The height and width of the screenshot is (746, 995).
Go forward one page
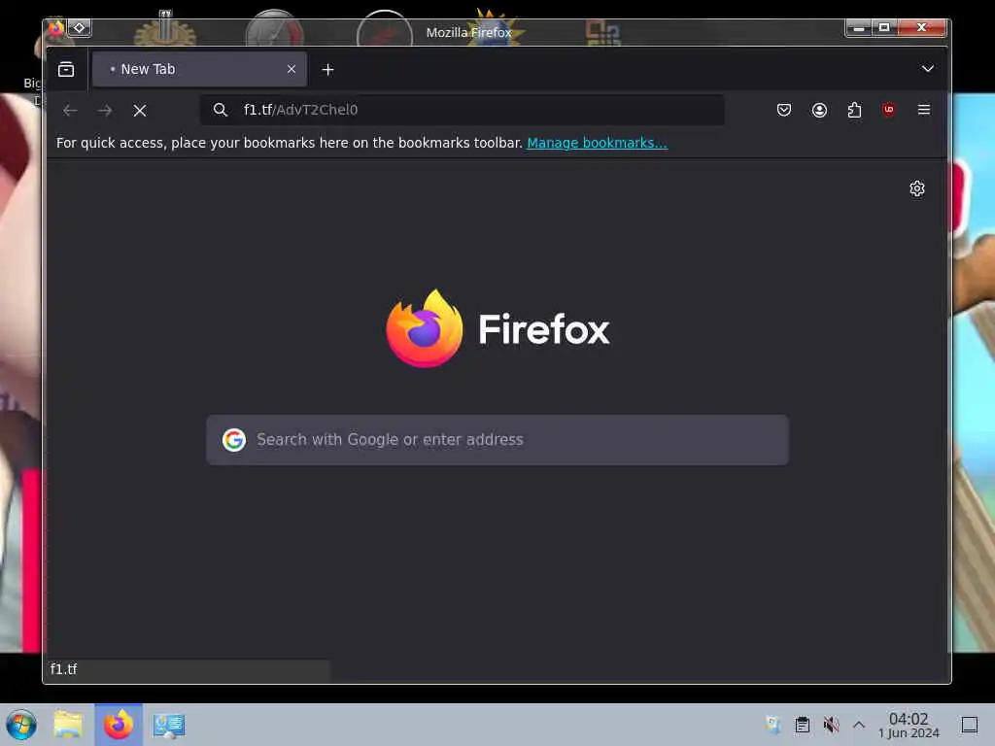point(105,111)
